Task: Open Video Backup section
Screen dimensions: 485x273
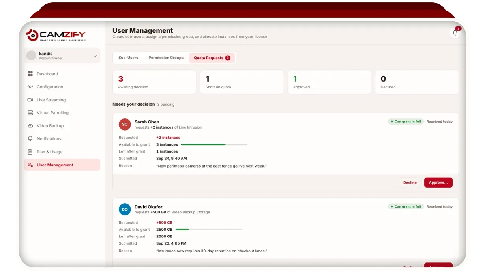Action: pyautogui.click(x=62, y=126)
